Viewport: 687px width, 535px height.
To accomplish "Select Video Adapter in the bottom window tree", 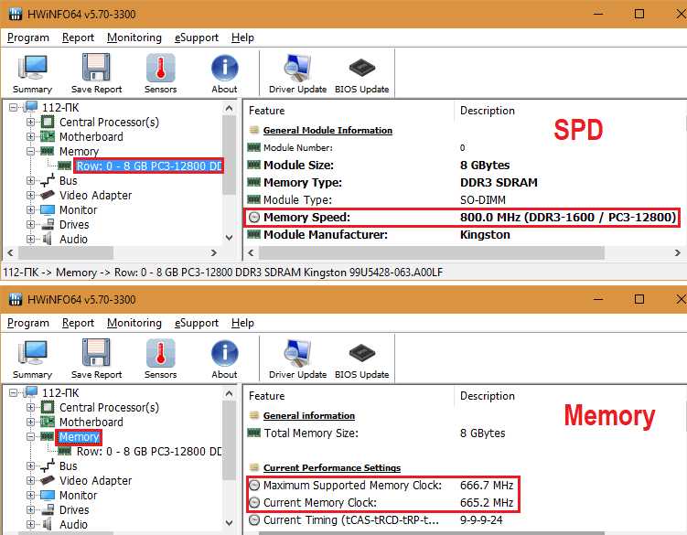I will [95, 481].
